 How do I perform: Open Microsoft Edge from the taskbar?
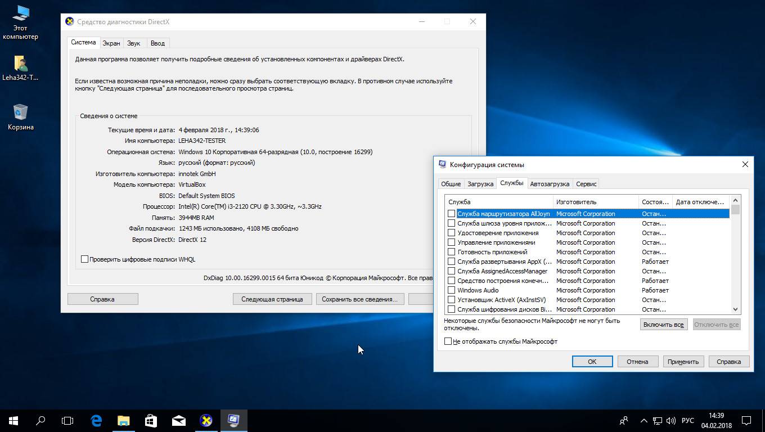pos(96,420)
